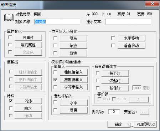Open the 闪烁 blink settings button
This screenshot has height=131, width=160.
[28, 101]
